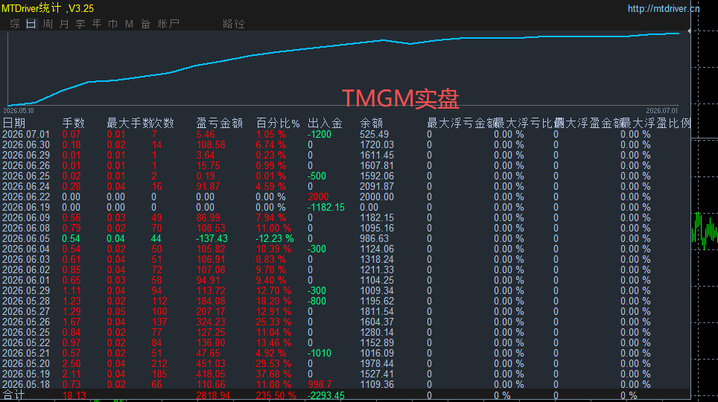Click the 手数 column header
This screenshot has width=718, height=402.
point(73,123)
